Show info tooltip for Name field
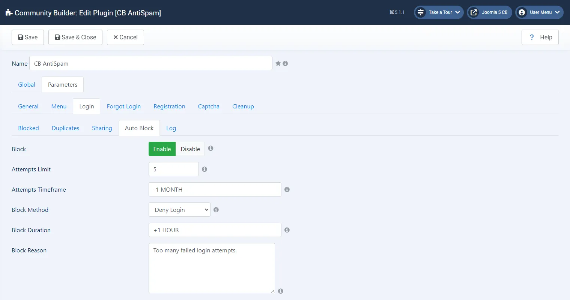This screenshot has height=300, width=570. (x=285, y=63)
